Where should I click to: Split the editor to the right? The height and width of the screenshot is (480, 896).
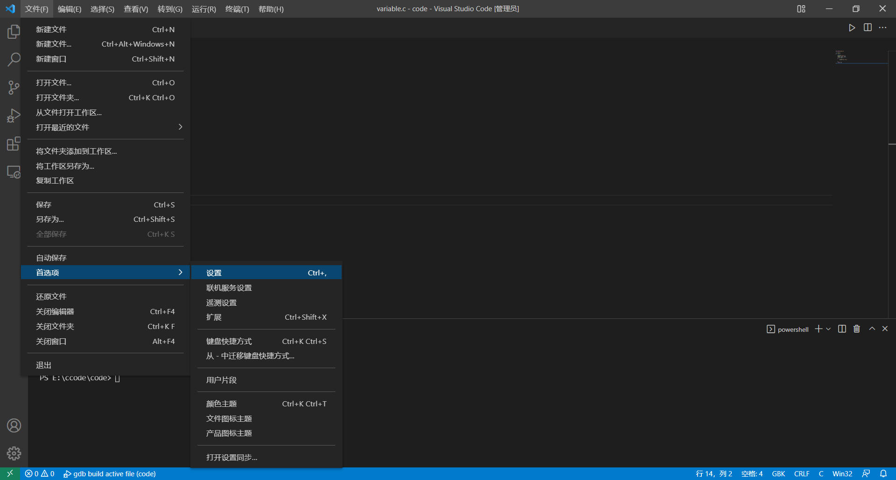pos(868,27)
